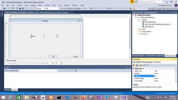Click the Toggle Word Wrap icon in Output
178x100 pixels.
[75, 71]
